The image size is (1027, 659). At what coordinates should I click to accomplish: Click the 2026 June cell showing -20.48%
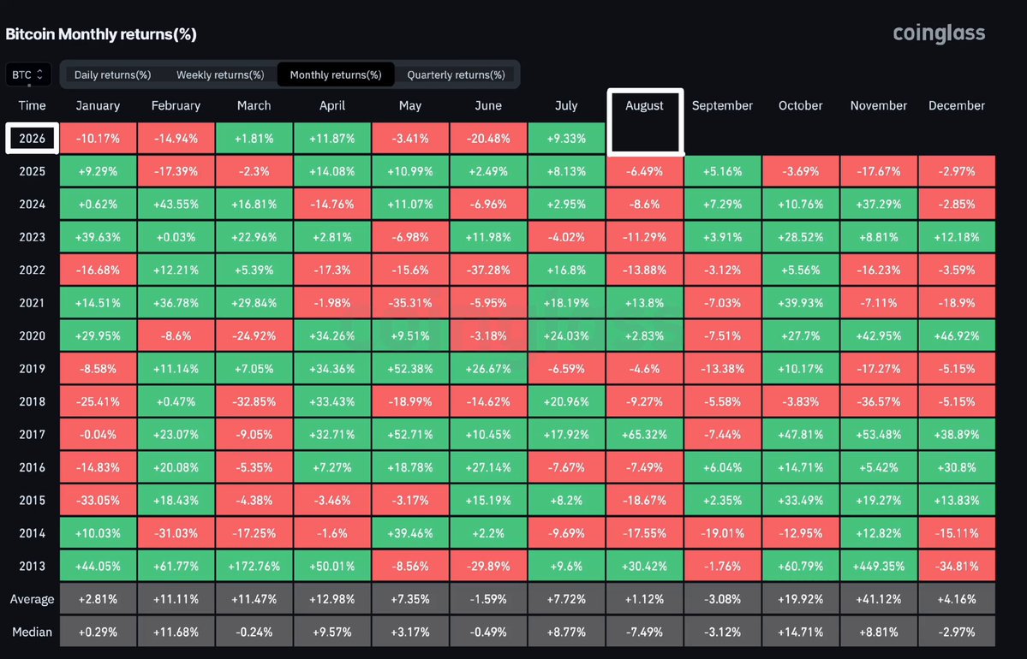click(x=488, y=139)
